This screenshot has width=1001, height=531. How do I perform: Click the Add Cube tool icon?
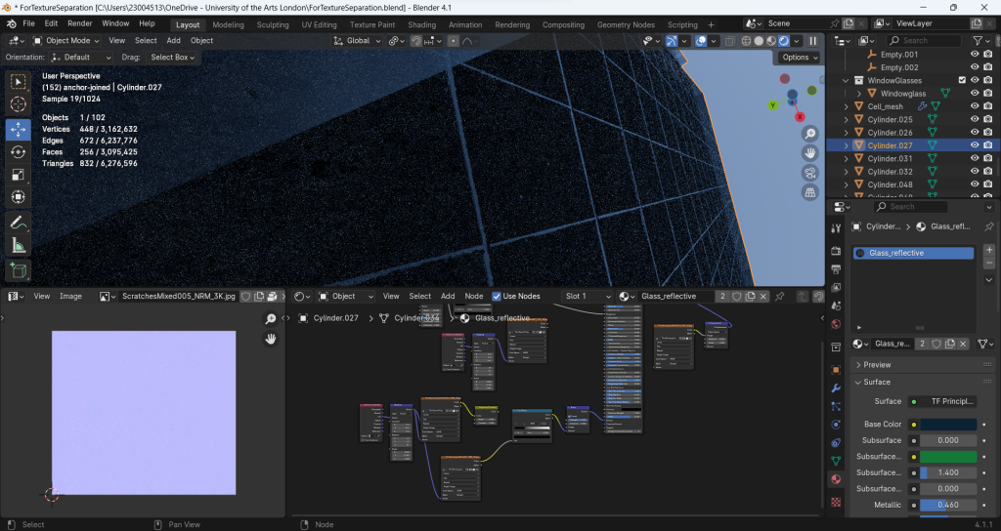pyautogui.click(x=18, y=270)
